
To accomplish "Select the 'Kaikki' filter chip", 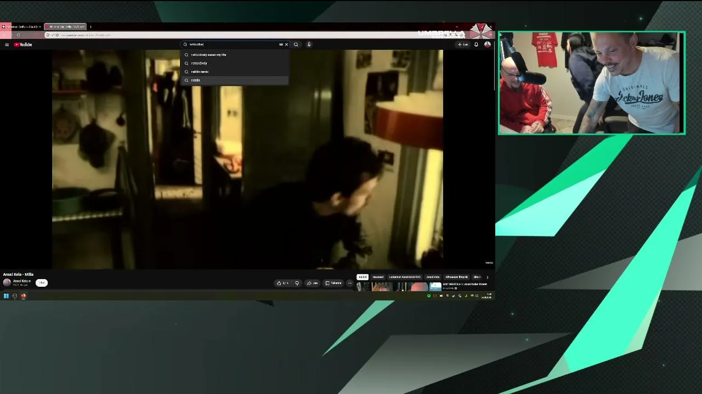I will tap(363, 277).
